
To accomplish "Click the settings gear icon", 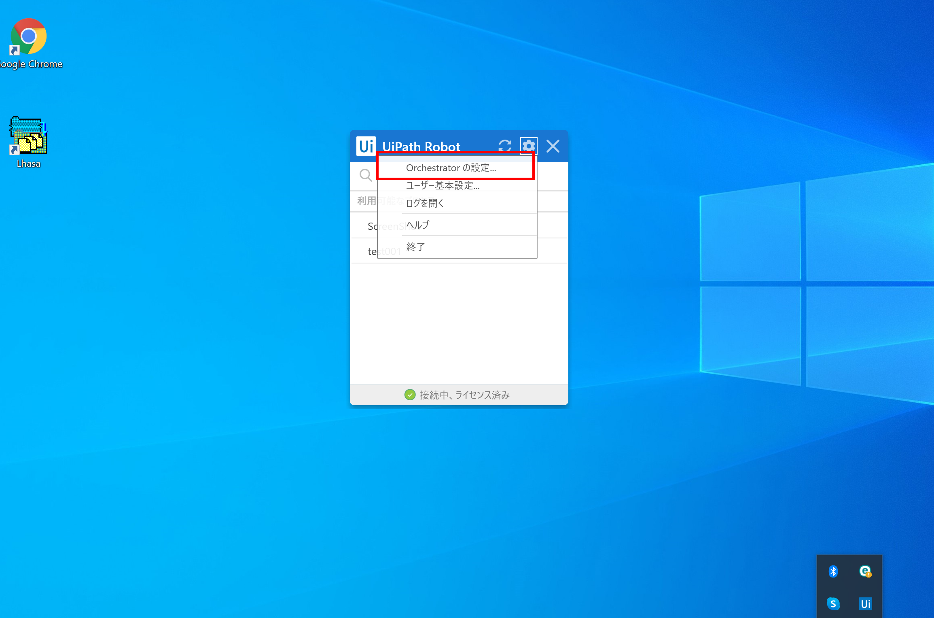I will coord(528,146).
